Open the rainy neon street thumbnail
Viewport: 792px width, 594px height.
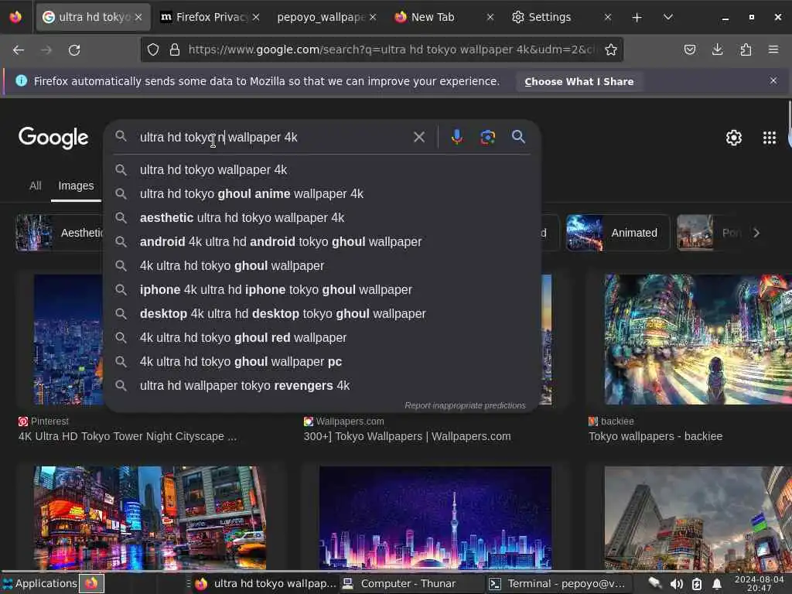(x=150, y=517)
